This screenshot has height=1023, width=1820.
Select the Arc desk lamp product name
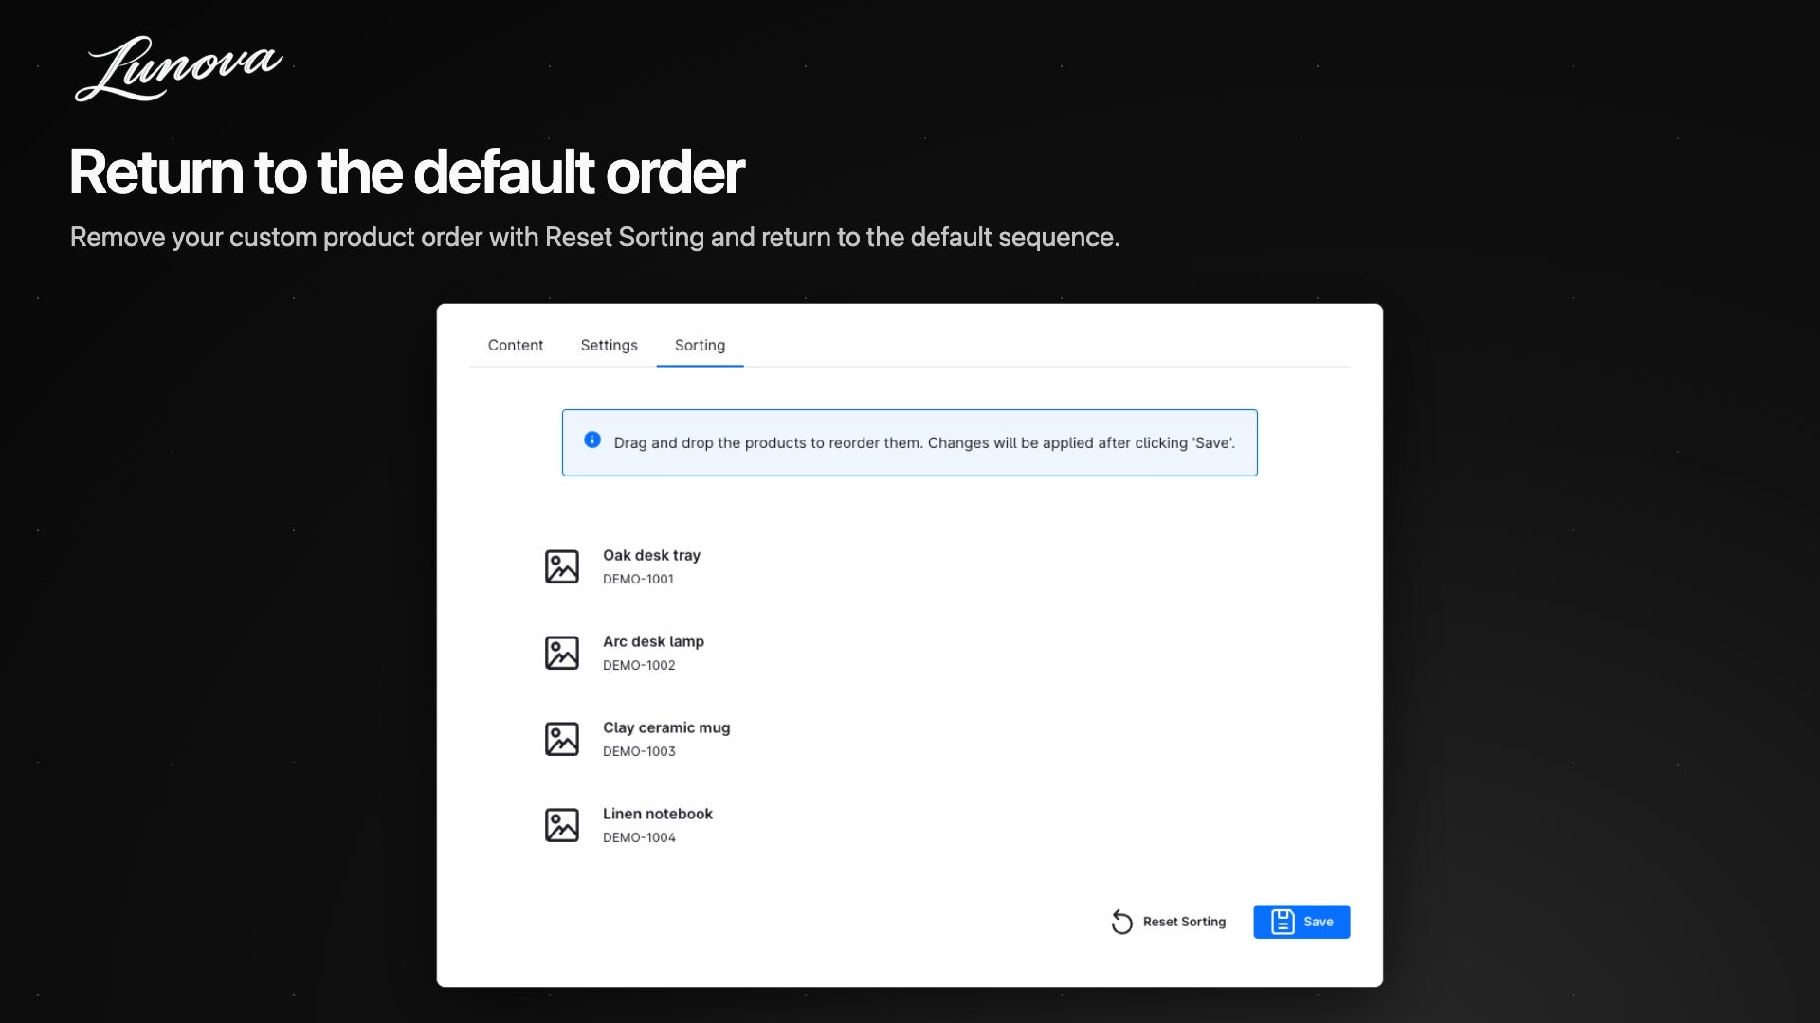653,641
